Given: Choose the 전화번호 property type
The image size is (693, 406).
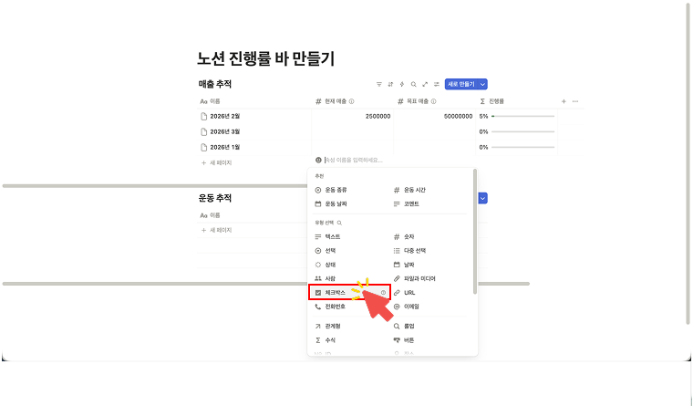Looking at the screenshot, I should [330, 307].
